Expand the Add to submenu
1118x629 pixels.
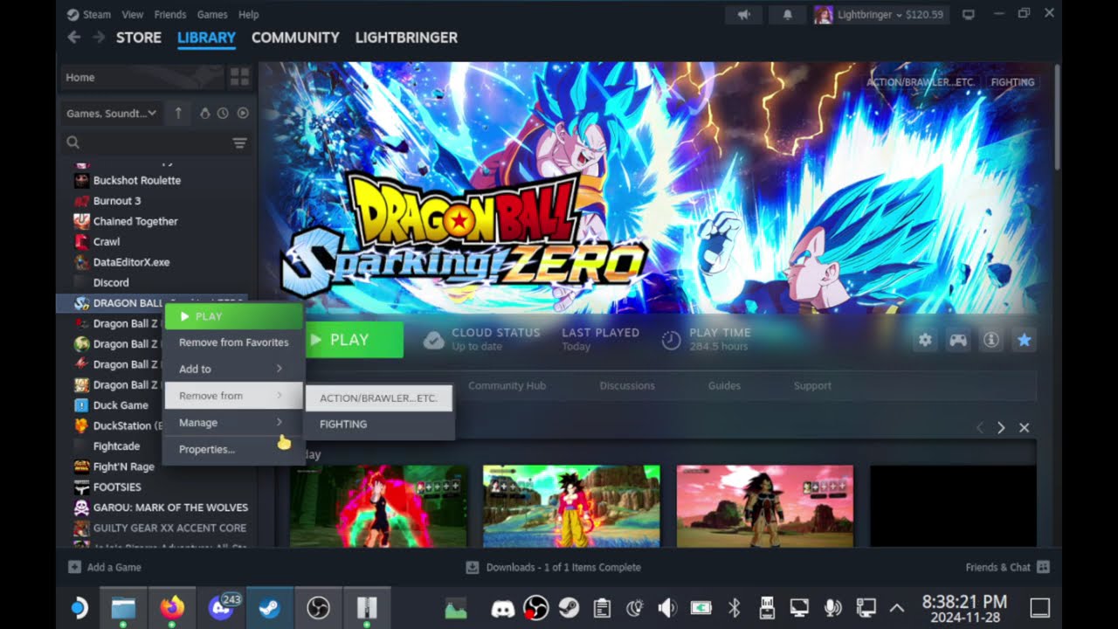(x=232, y=369)
